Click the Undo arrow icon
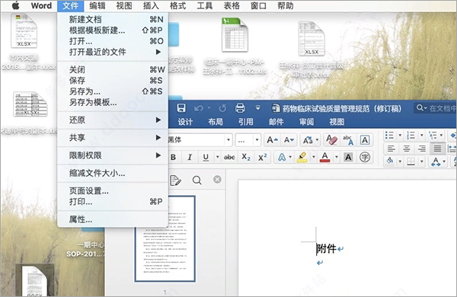 click(x=199, y=108)
